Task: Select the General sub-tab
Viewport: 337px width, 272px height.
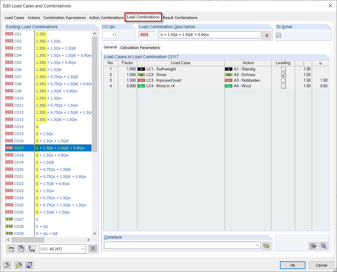Action: pyautogui.click(x=110, y=47)
